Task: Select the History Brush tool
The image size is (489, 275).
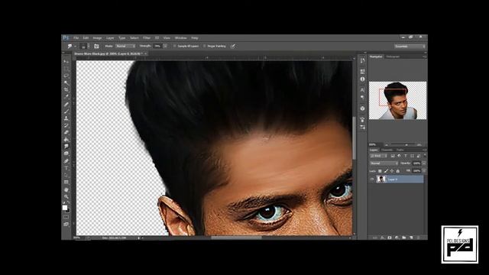Action: coord(66,125)
